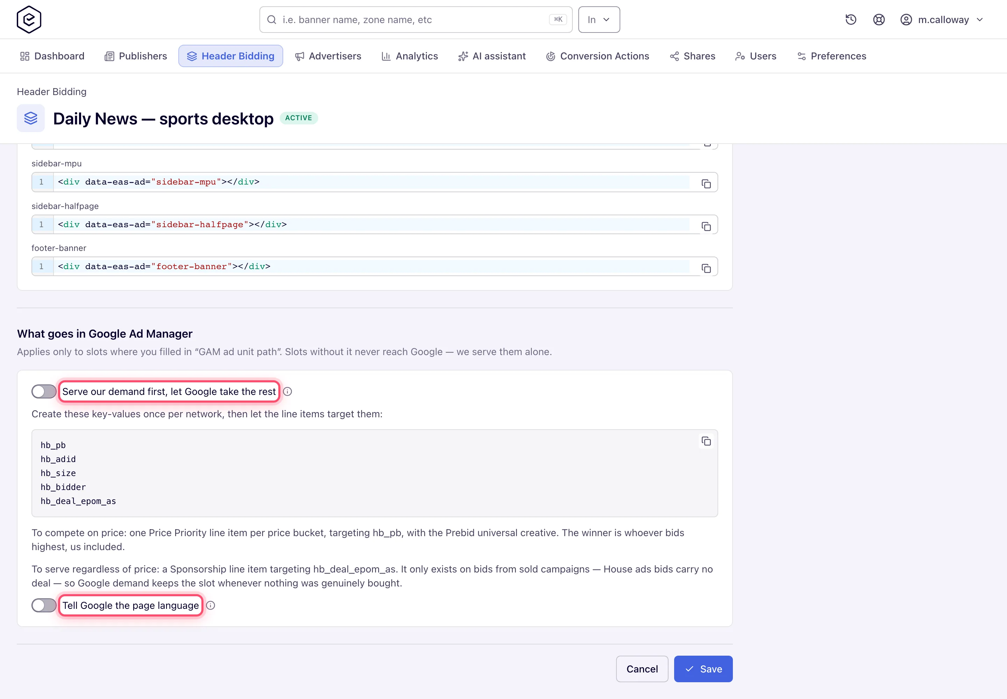Click the hb_adid key text

(x=58, y=459)
